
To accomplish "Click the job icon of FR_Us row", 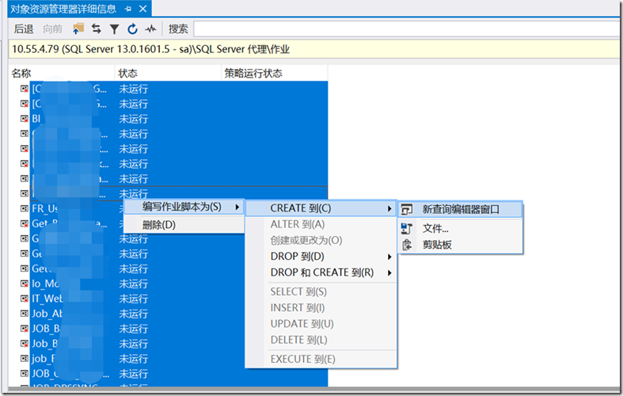I will pyautogui.click(x=25, y=208).
